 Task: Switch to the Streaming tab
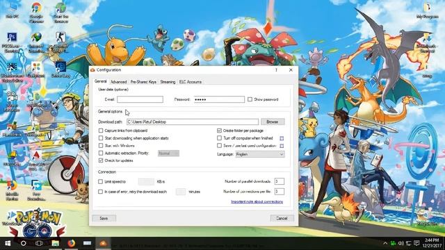click(x=168, y=82)
